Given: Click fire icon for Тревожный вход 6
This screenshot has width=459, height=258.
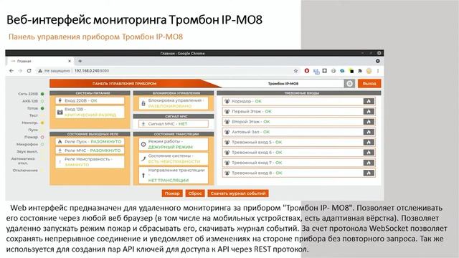Looking at the screenshot, I should pyautogui.click(x=369, y=153).
